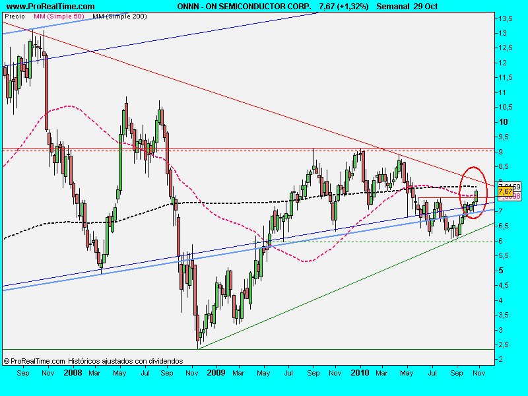Click the 9,5 price axis label

tap(504, 137)
